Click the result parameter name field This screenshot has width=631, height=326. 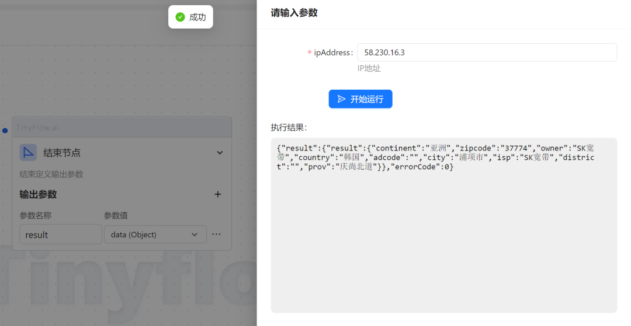[61, 234]
